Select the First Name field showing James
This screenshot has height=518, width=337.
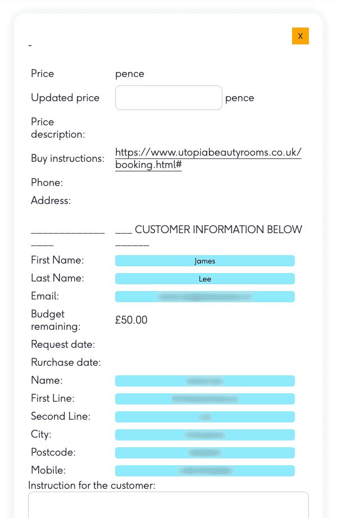205,261
